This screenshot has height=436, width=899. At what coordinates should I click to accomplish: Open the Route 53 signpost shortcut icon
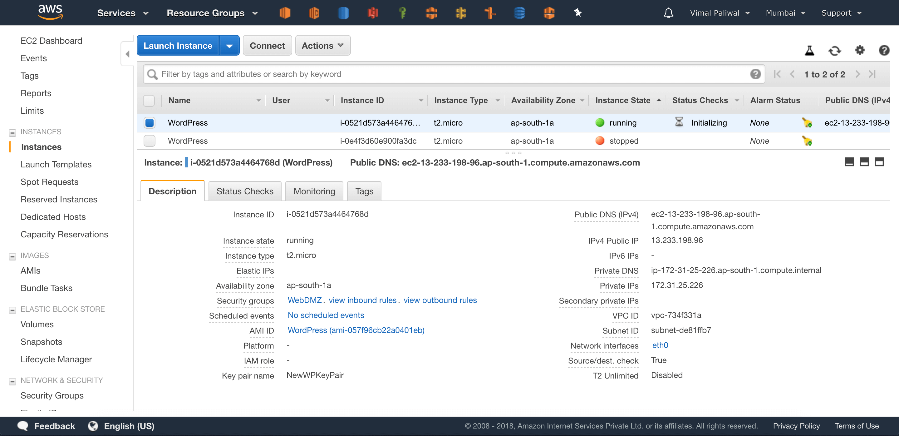pyautogui.click(x=490, y=13)
